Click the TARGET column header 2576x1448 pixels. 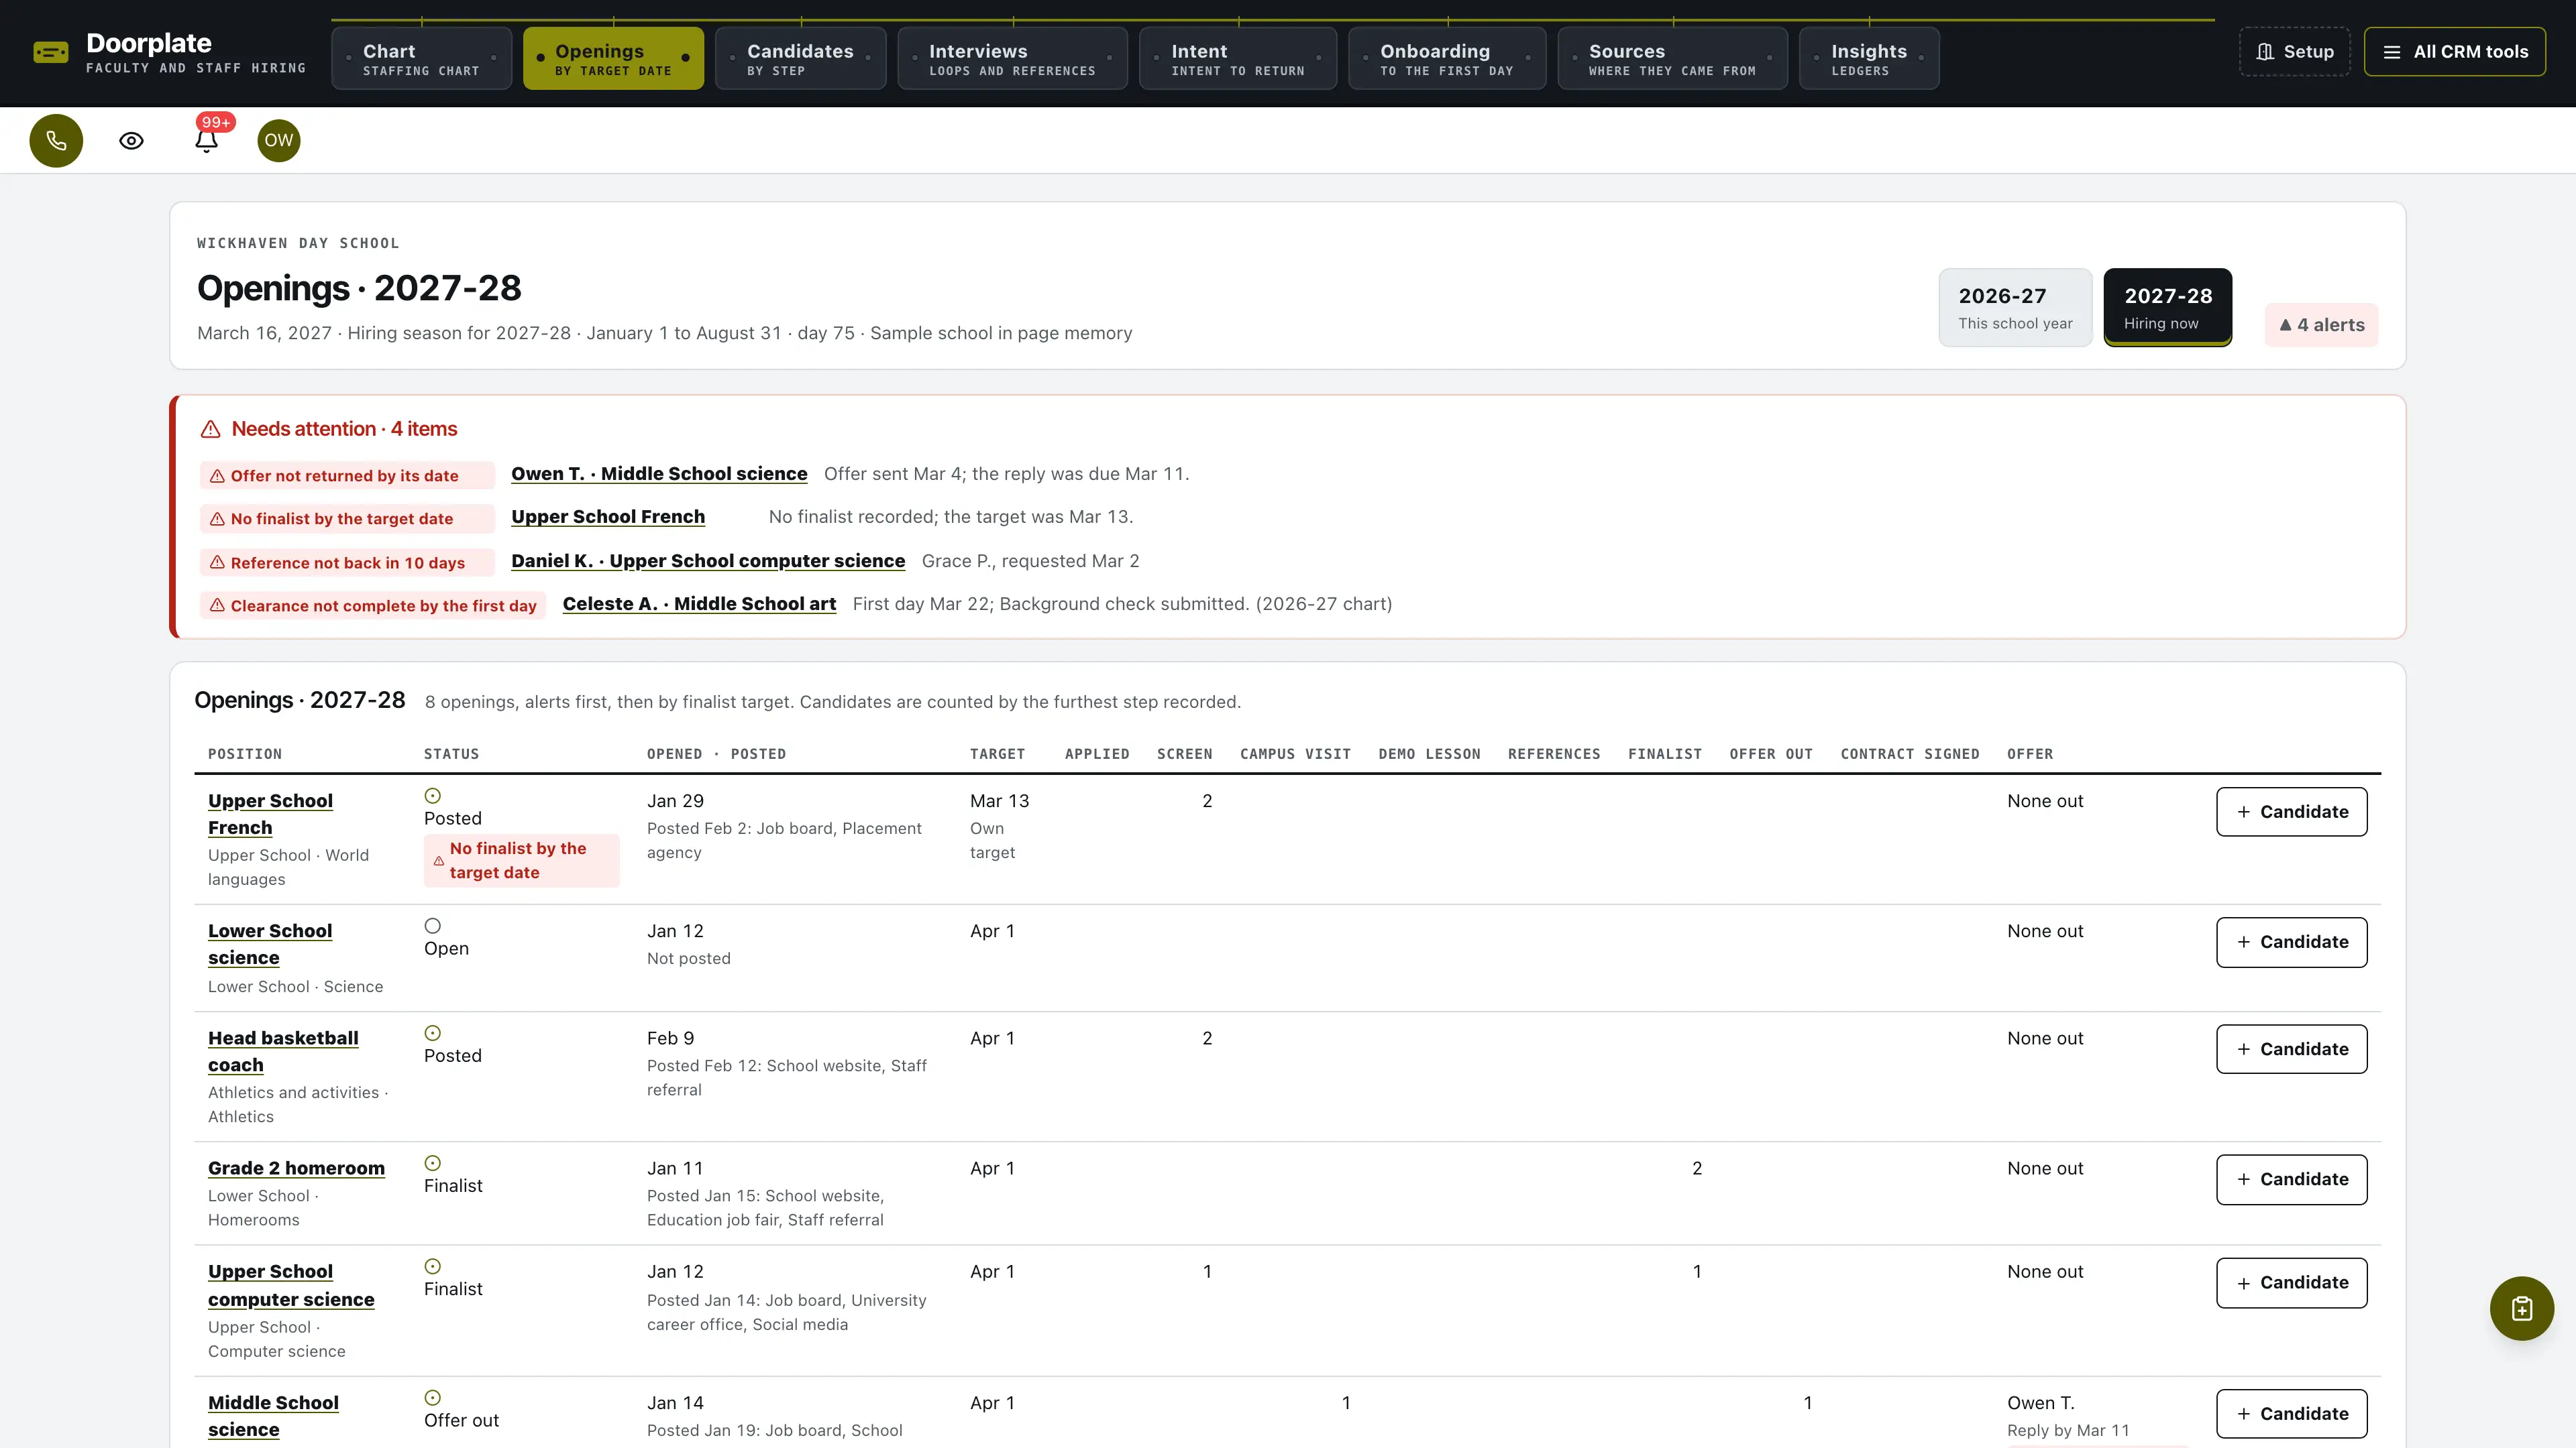[997, 754]
